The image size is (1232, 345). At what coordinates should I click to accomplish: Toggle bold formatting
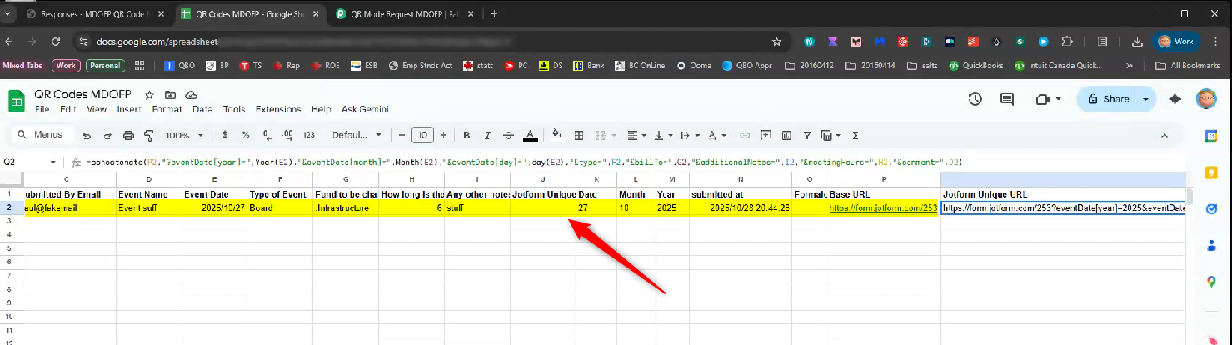(x=466, y=135)
